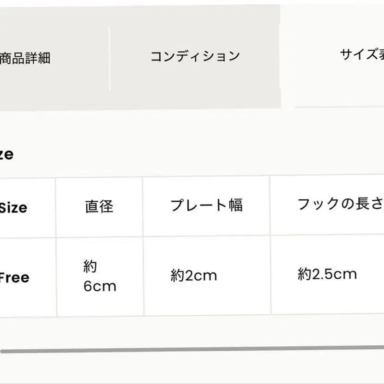Select the フックの長さ column header
Viewport: 384px width, 384px height.
[x=340, y=204]
